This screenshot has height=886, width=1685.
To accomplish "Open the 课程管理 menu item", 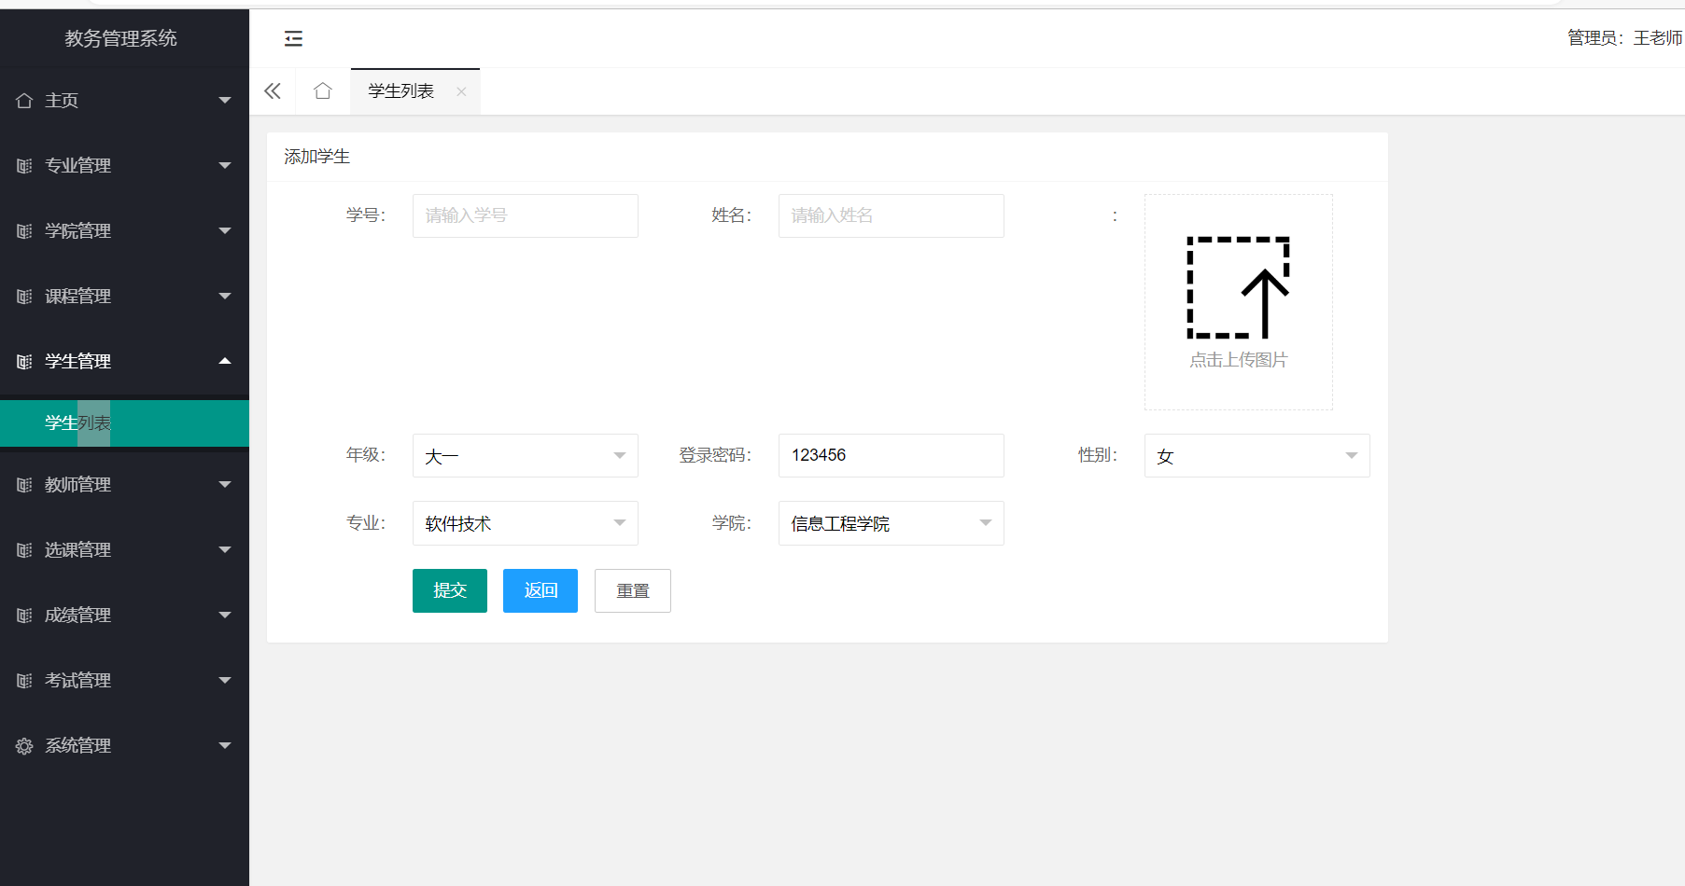I will coord(124,296).
